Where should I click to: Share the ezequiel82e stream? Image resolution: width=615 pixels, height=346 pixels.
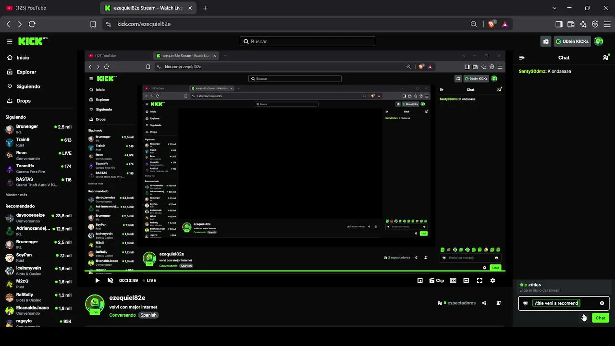484,303
